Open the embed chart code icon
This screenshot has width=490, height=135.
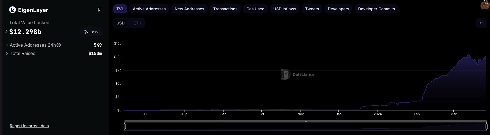coord(481,23)
